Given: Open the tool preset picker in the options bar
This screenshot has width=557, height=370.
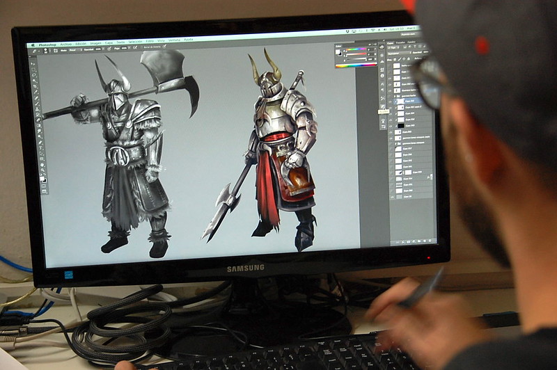Looking at the screenshot, I should 36,51.
